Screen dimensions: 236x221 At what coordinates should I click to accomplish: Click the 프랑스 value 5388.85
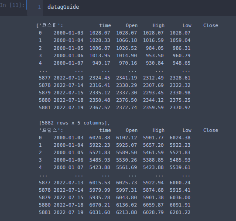153,160
